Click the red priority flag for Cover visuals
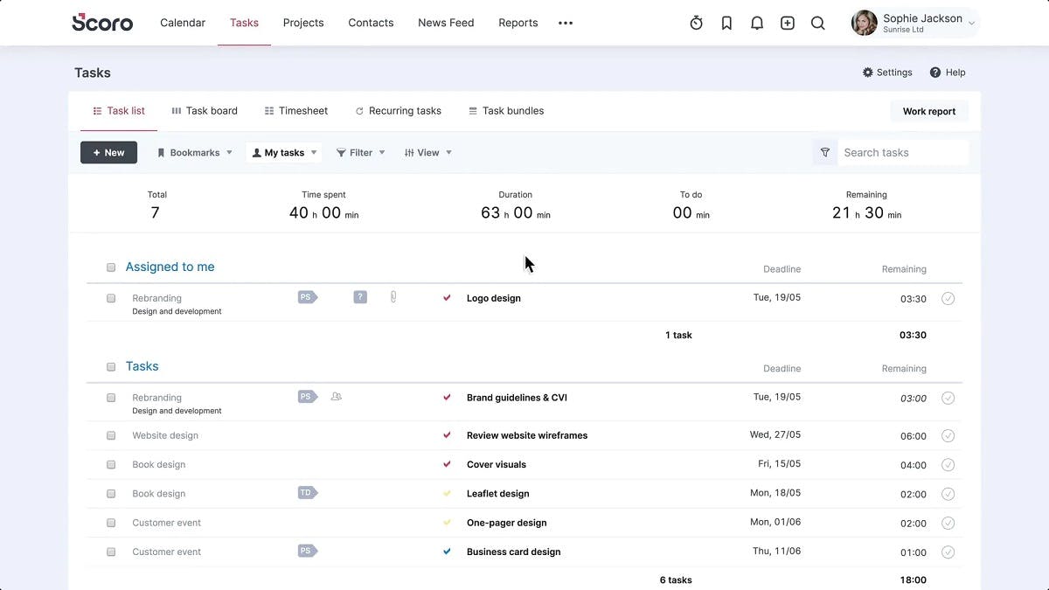The width and height of the screenshot is (1049, 590). 447,464
